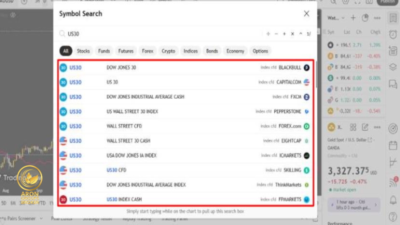Click the PEPPERSTONE broker logo icon
Image resolution: width=400 pixels, height=225 pixels.
[x=306, y=111]
